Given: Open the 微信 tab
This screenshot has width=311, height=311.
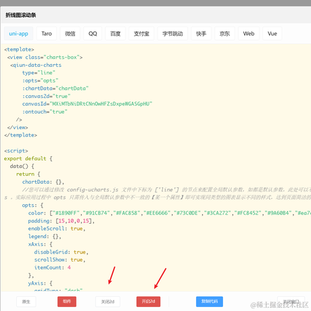Looking at the screenshot, I should click(x=70, y=34).
